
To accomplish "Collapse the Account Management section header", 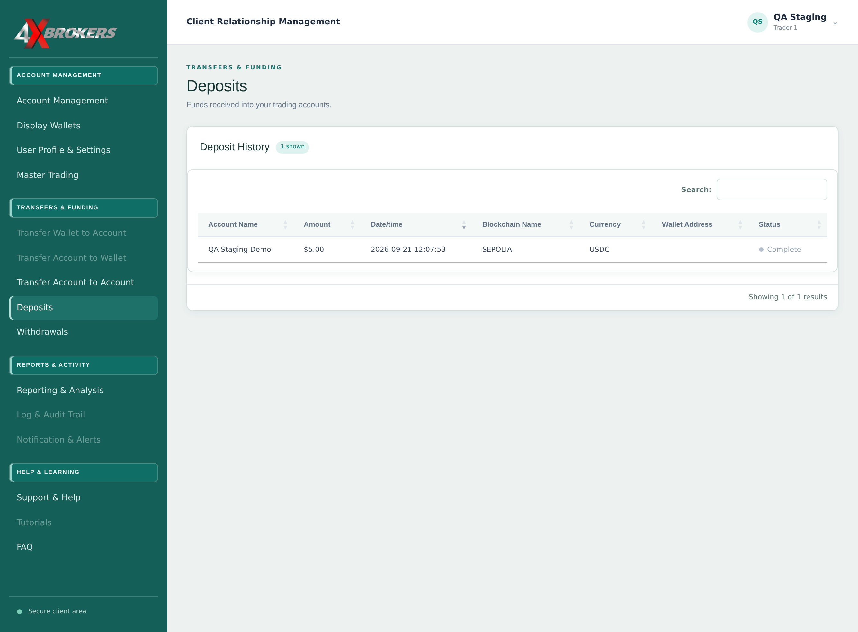I will click(84, 75).
